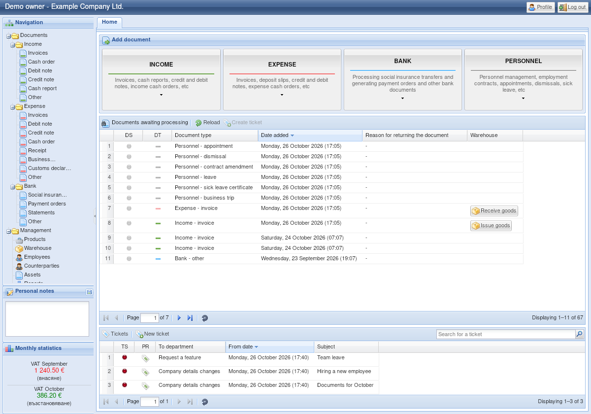Open the Profile button
591x414 pixels.
540,7
